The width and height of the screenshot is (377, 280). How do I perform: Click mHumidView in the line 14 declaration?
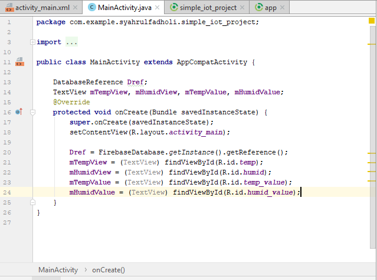click(156, 92)
